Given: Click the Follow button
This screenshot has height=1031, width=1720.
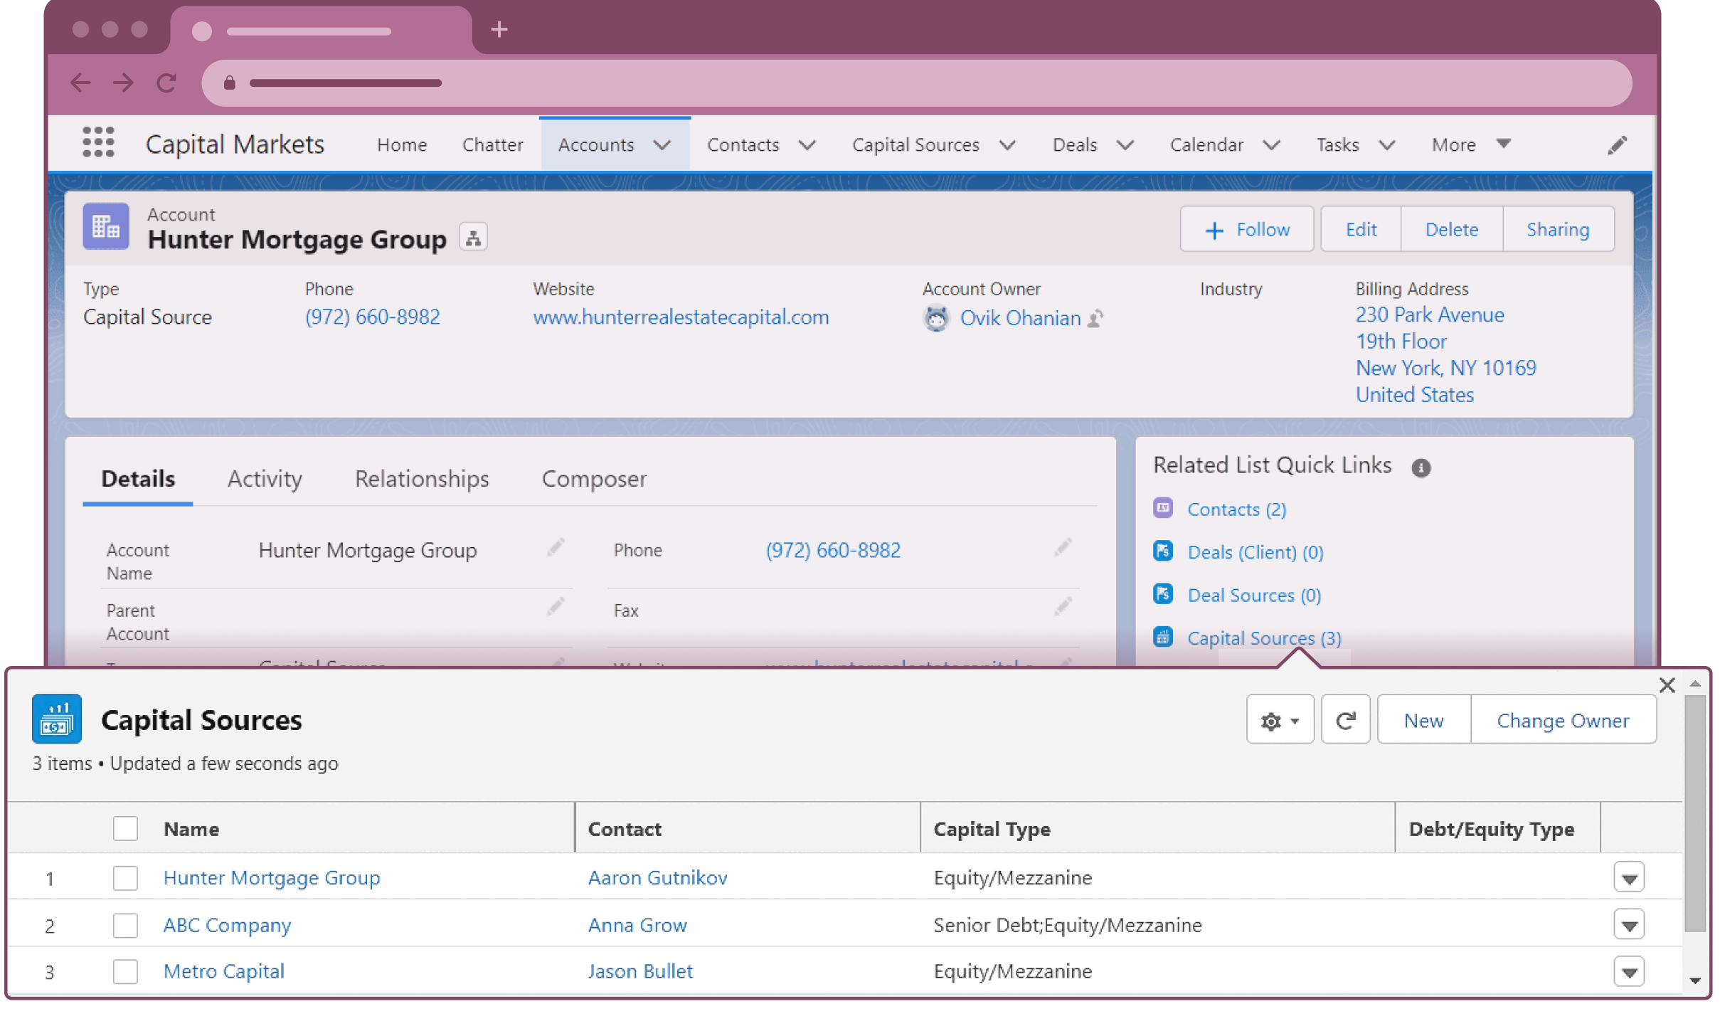Looking at the screenshot, I should pyautogui.click(x=1246, y=229).
